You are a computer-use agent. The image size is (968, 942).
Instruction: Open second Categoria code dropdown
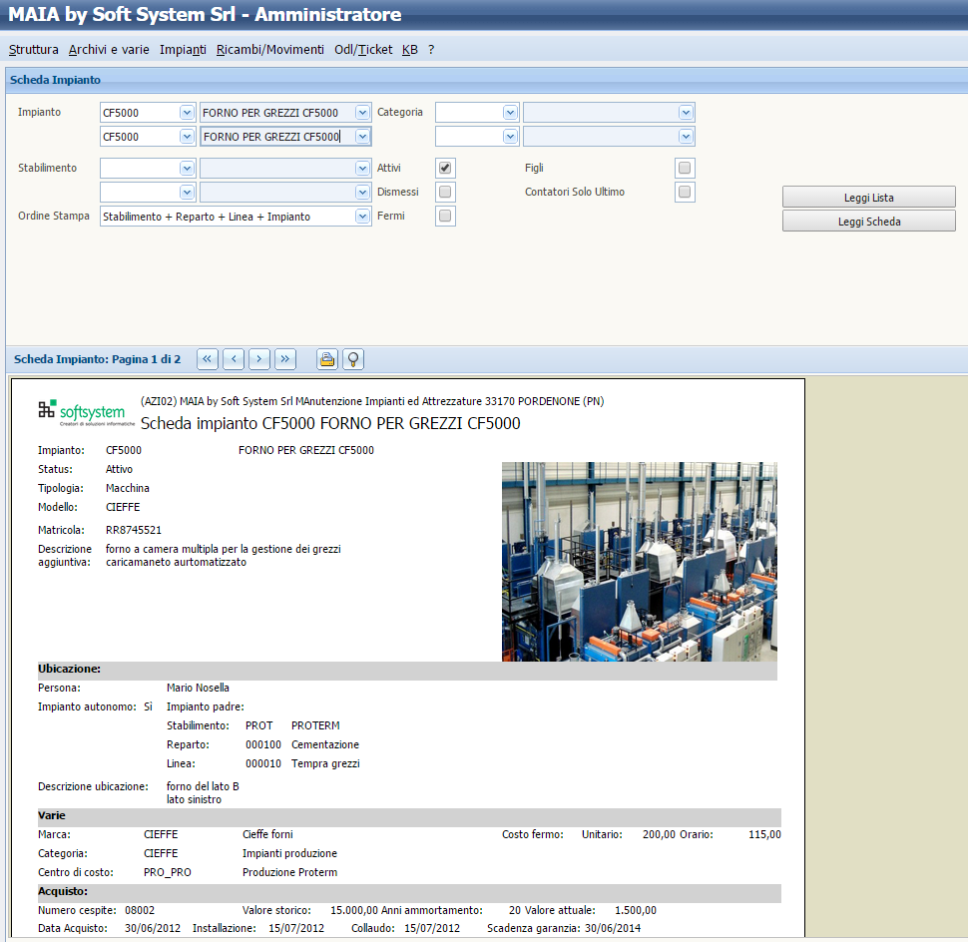click(x=510, y=137)
